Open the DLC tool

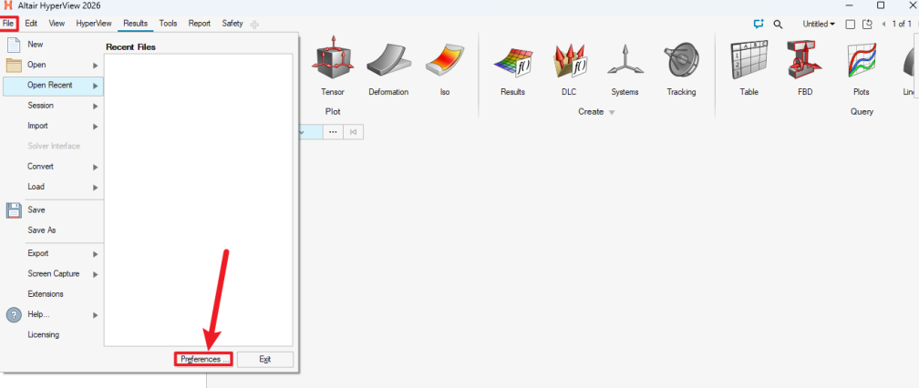point(569,62)
